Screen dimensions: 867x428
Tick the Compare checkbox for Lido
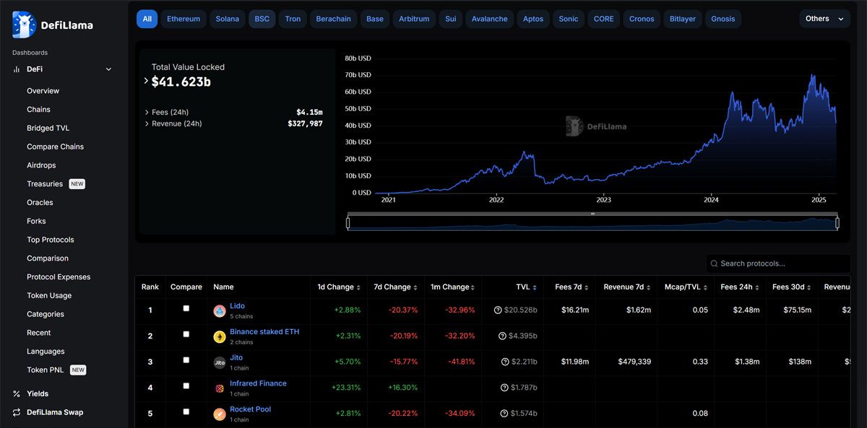(x=186, y=308)
